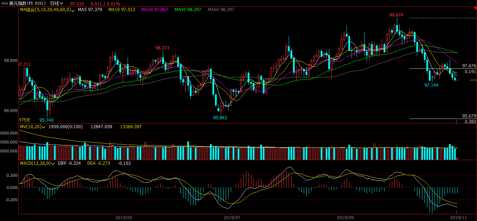Image resolution: width=477 pixels, height=221 pixels.
Task: Click the magenta MA20 97.867 label
Action: (155, 10)
